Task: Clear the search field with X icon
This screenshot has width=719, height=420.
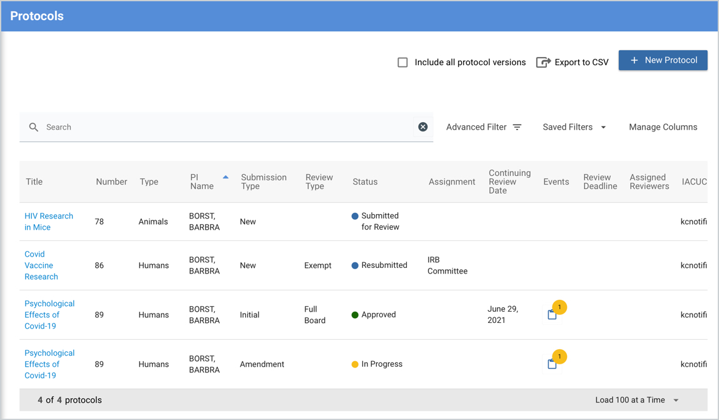Action: (423, 127)
